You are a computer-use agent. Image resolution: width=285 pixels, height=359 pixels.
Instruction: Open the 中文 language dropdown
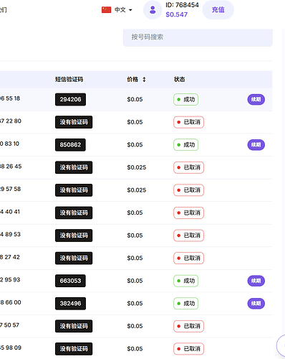[123, 10]
